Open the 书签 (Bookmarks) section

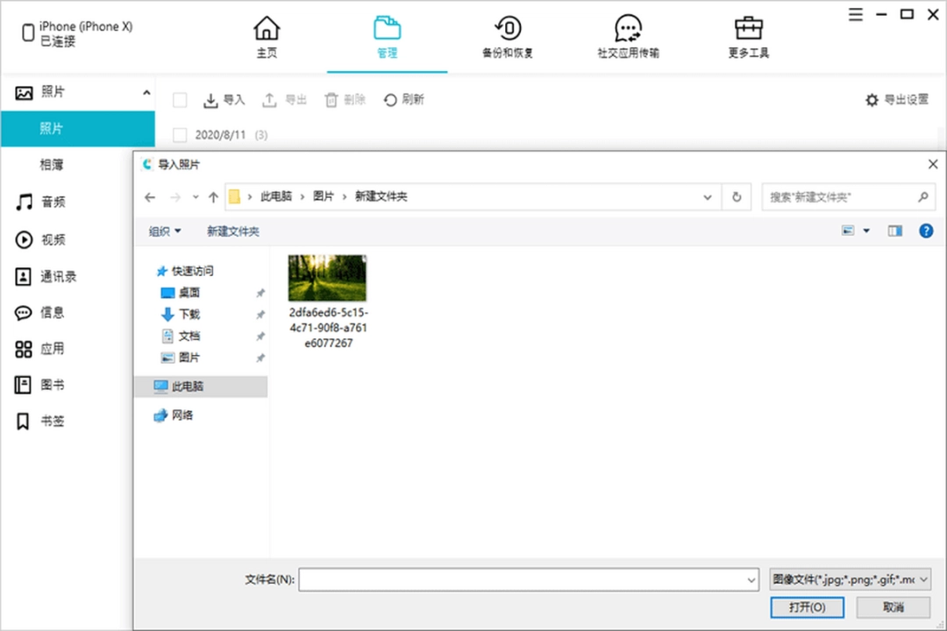[x=50, y=421]
